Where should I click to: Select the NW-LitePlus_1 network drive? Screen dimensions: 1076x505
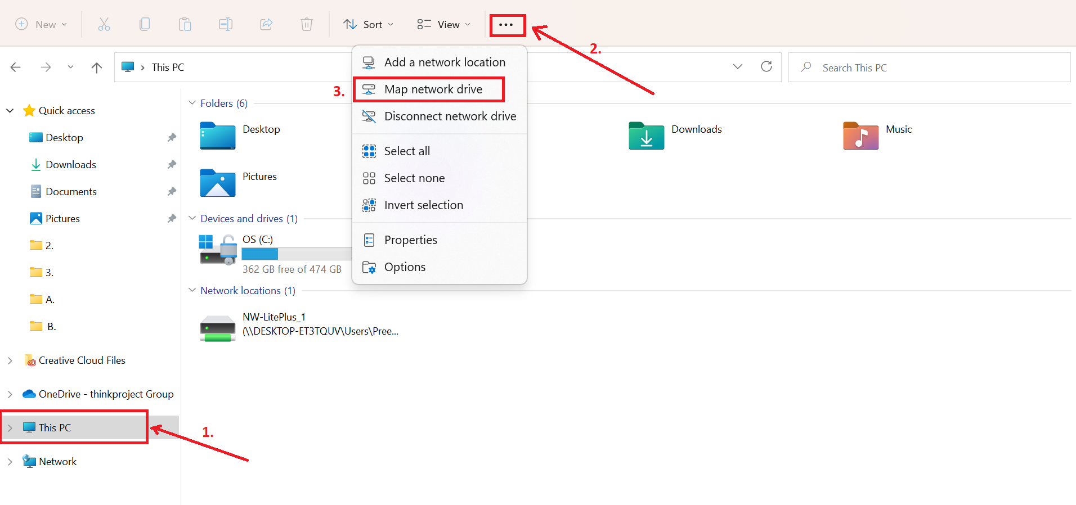pos(274,325)
